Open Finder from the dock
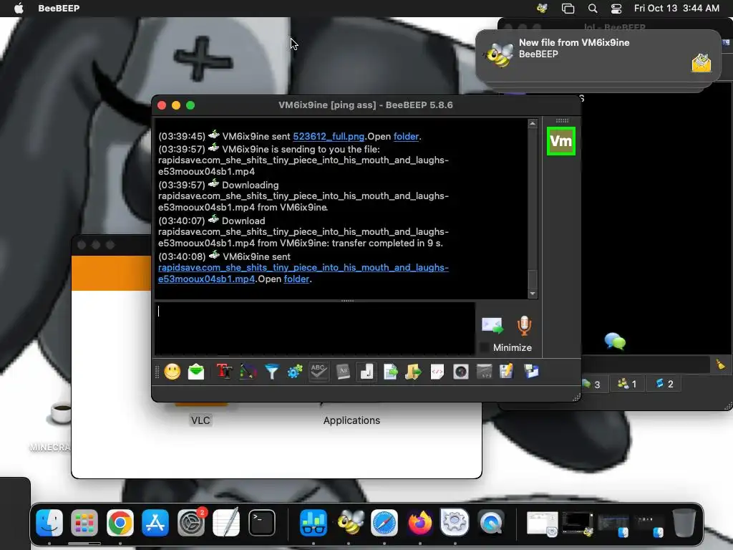The width and height of the screenshot is (733, 550). tap(49, 522)
